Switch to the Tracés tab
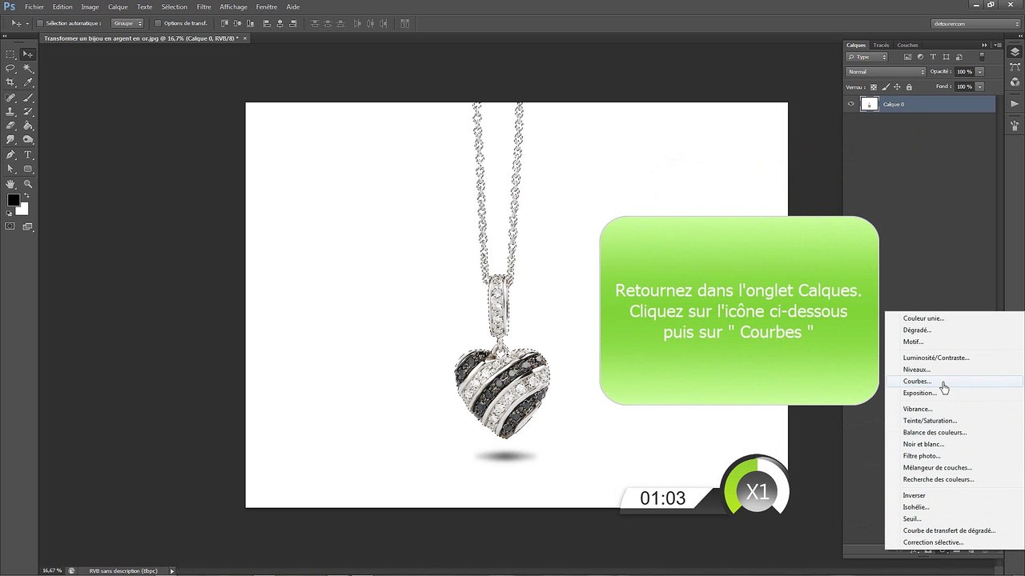The height and width of the screenshot is (576, 1025). click(x=882, y=45)
